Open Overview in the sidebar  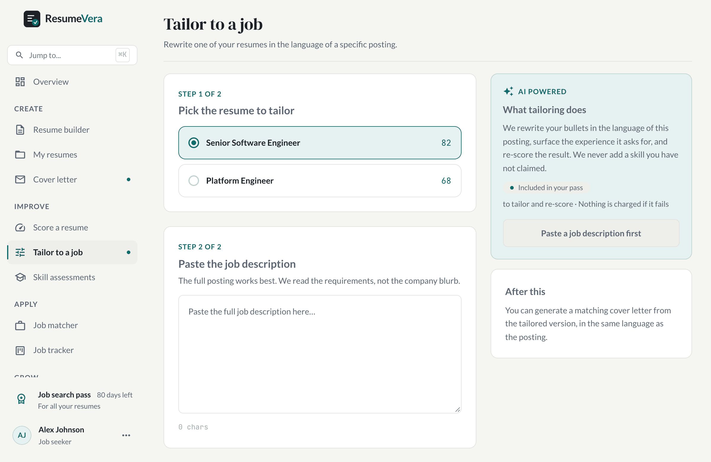[x=72, y=82]
